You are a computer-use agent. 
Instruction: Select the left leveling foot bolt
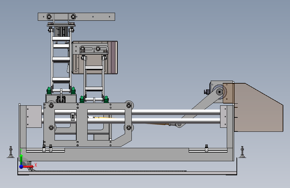tap(11, 152)
